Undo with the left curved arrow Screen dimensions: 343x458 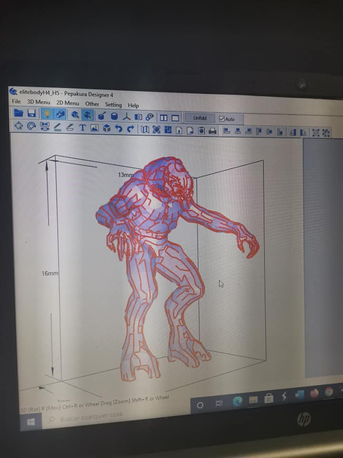point(119,128)
